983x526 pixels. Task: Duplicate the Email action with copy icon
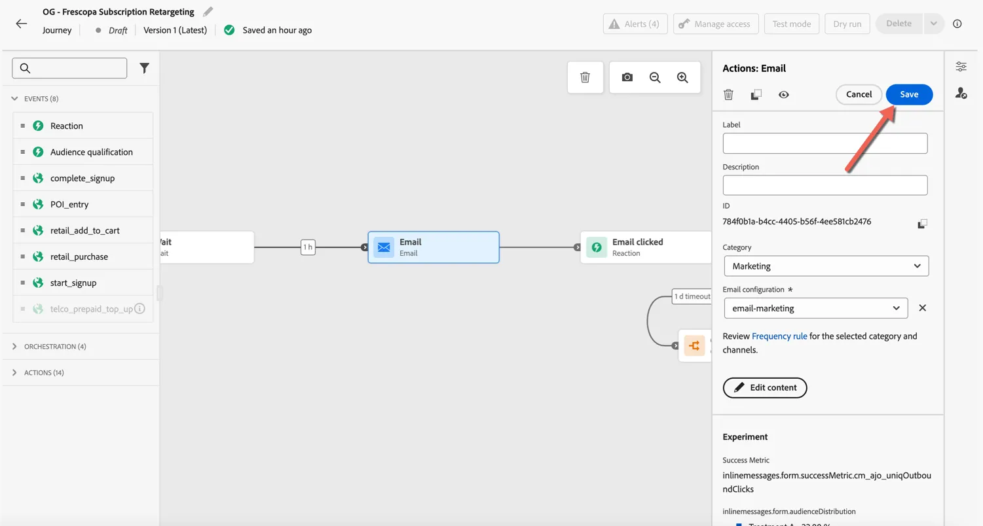756,95
